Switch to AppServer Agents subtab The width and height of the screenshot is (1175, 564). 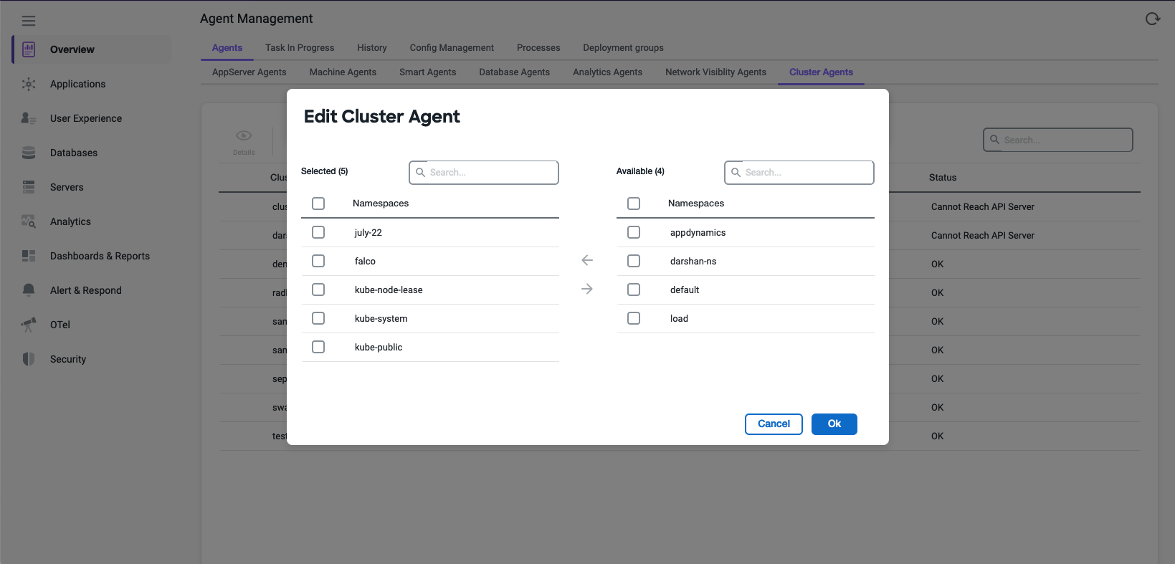249,72
